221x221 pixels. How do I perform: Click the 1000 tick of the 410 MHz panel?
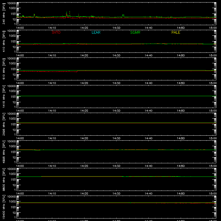[x=12, y=36]
